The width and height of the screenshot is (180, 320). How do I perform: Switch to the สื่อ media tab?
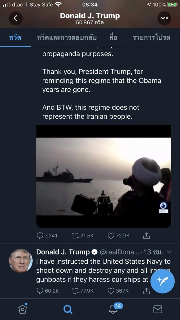point(113,38)
